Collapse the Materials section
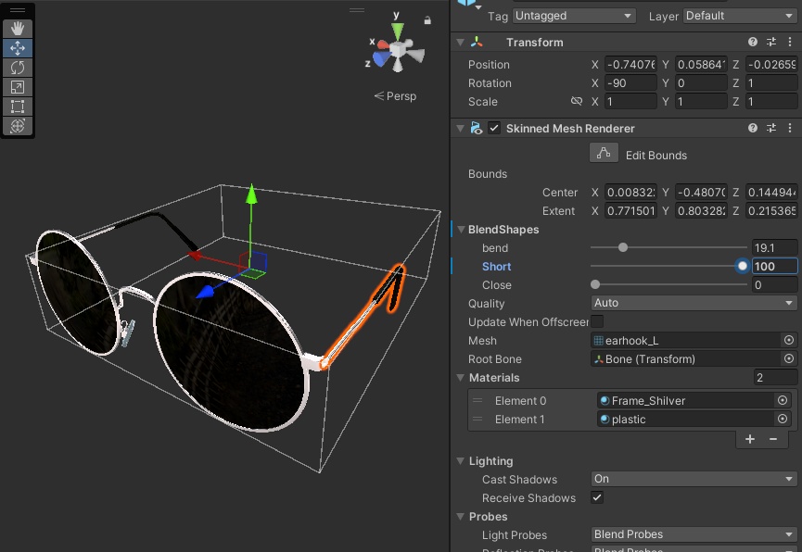Viewport: 802px width, 552px height. pyautogui.click(x=461, y=378)
